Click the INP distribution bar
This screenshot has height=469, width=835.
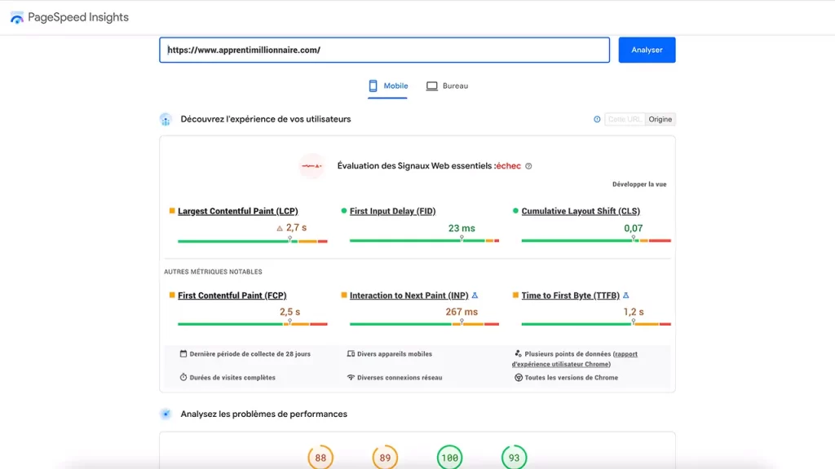click(424, 324)
